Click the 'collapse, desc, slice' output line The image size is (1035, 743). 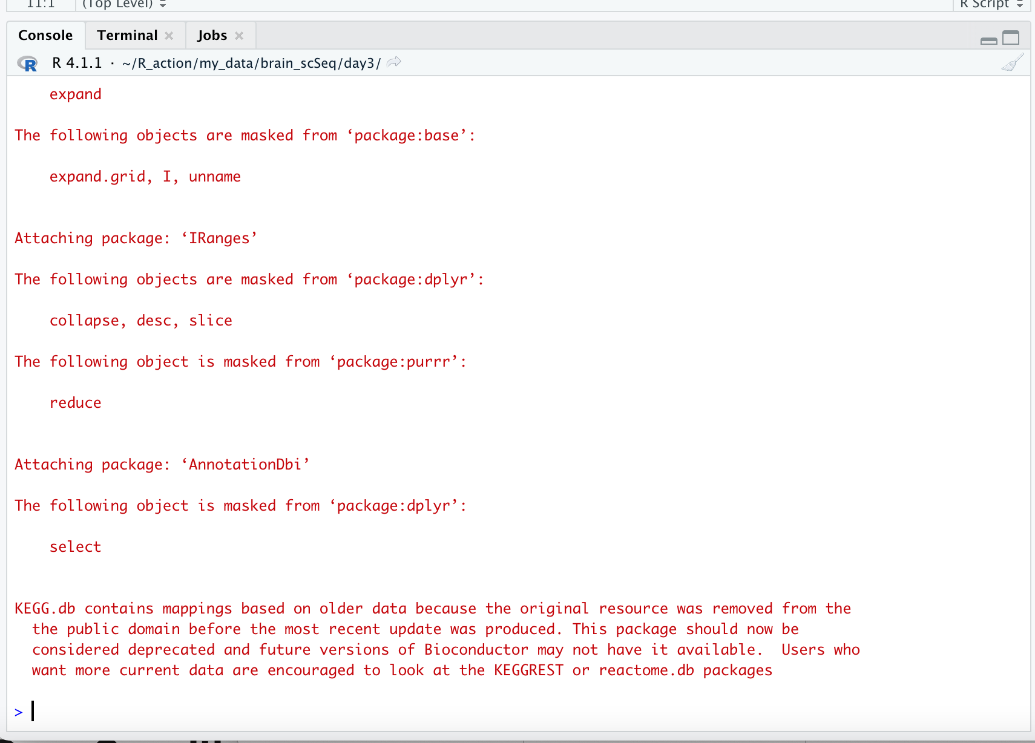click(141, 320)
